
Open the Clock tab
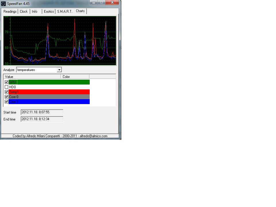point(24,11)
